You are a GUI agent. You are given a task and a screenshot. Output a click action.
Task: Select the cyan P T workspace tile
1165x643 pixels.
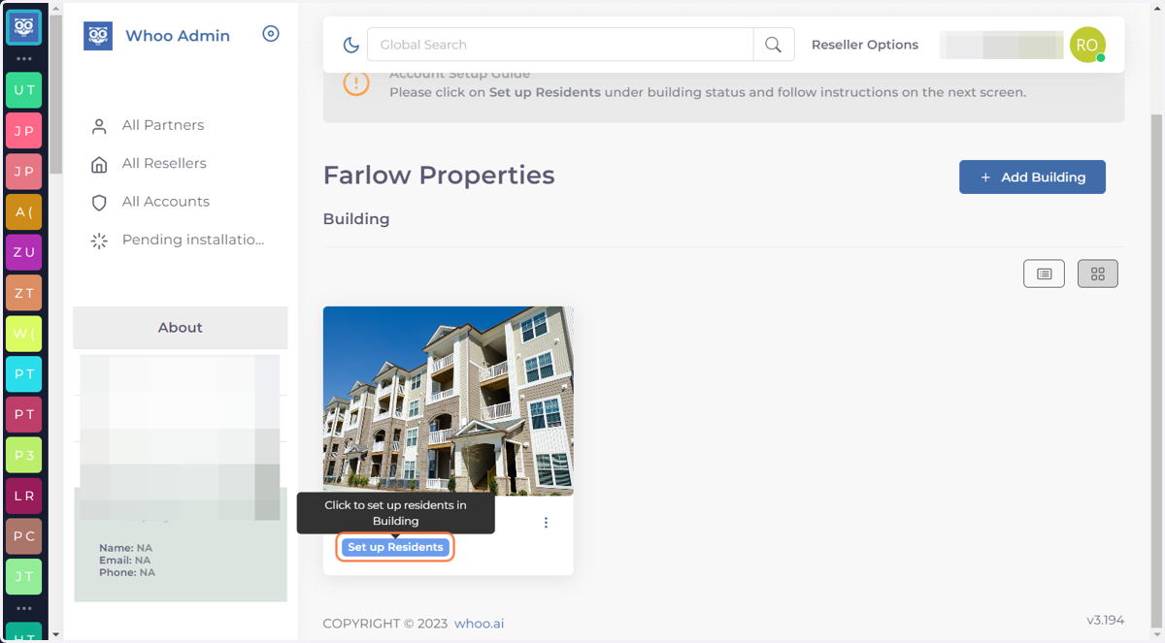click(x=24, y=373)
